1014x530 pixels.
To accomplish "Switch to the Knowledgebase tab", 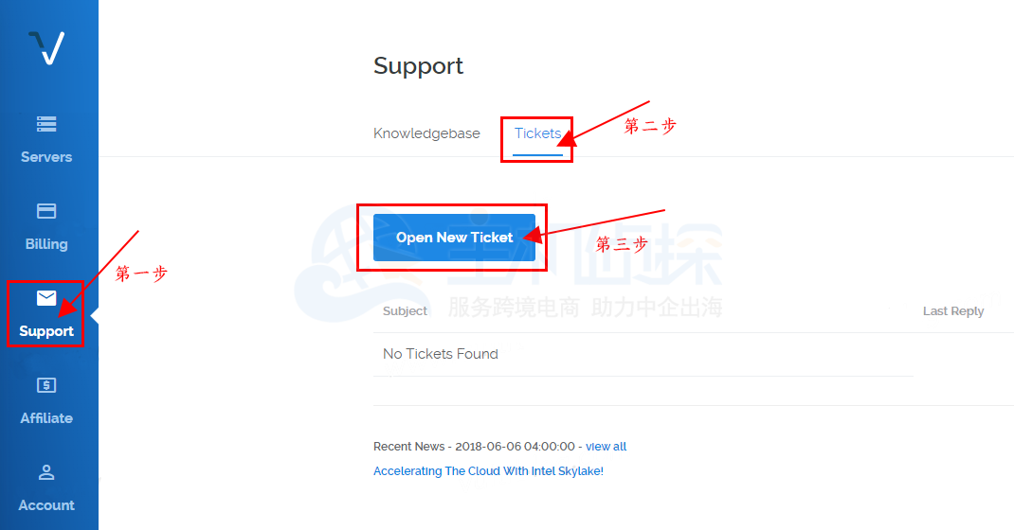I will pos(426,133).
